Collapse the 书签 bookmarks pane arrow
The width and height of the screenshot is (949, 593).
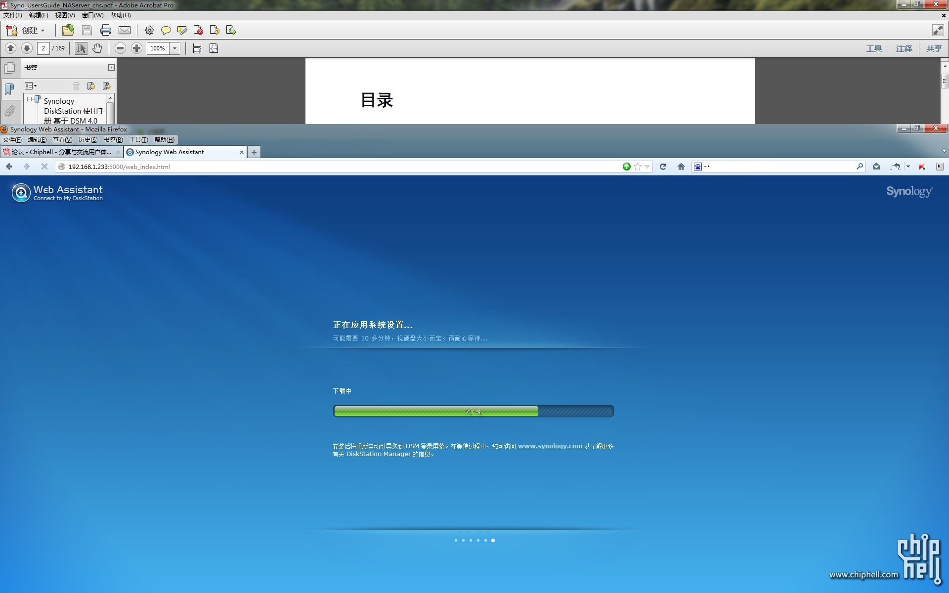pyautogui.click(x=111, y=68)
